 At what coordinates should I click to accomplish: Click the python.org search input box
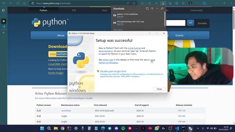tap(176, 23)
